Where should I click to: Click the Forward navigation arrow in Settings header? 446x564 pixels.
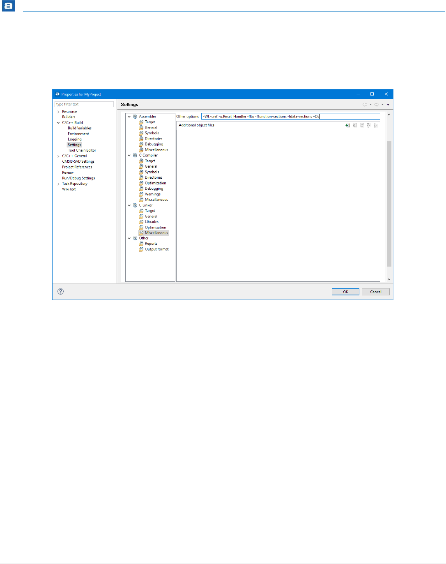pyautogui.click(x=376, y=104)
